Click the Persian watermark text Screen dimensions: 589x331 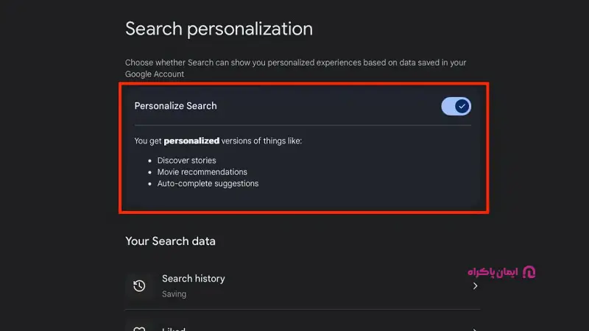pyautogui.click(x=493, y=272)
